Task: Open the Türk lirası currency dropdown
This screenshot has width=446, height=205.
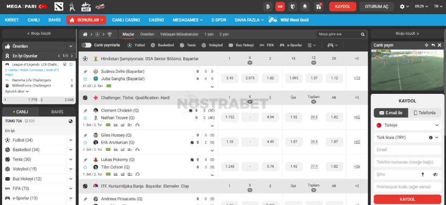Action: click(407, 137)
